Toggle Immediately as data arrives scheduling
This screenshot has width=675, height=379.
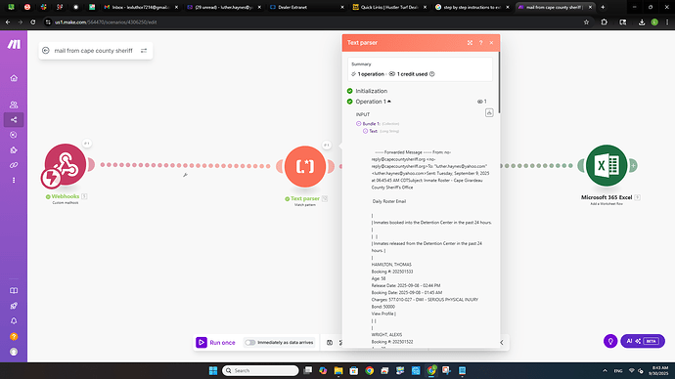pyautogui.click(x=250, y=343)
